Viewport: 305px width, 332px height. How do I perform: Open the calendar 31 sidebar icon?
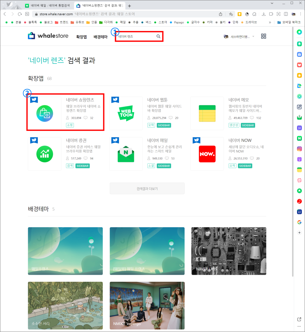pos(299,128)
